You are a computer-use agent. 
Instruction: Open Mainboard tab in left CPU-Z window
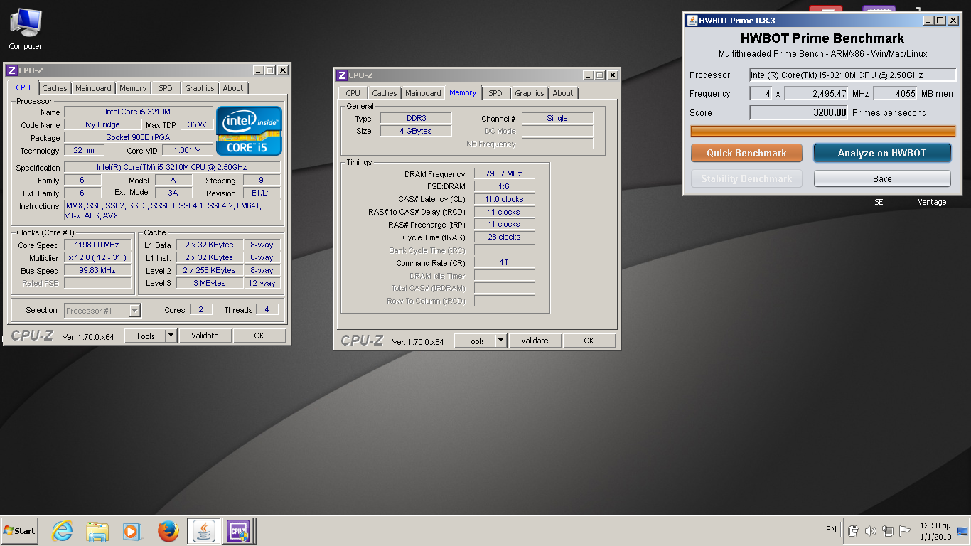click(x=93, y=88)
